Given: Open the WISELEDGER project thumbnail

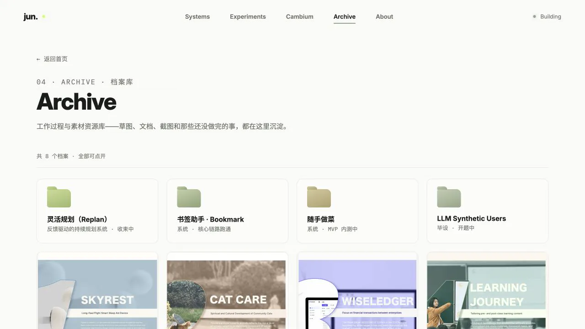Looking at the screenshot, I should coord(357,291).
